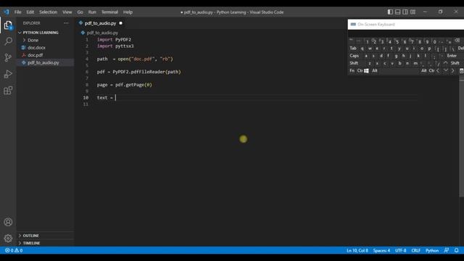Screen dimensions: 464x261
Task: Click the On-Screen Keyboard title bar
Action: click(x=406, y=24)
